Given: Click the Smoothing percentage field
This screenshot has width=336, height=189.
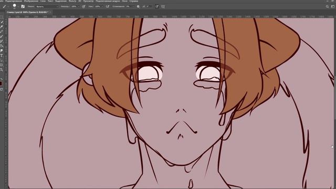Looking at the screenshot, I should click(129, 7).
